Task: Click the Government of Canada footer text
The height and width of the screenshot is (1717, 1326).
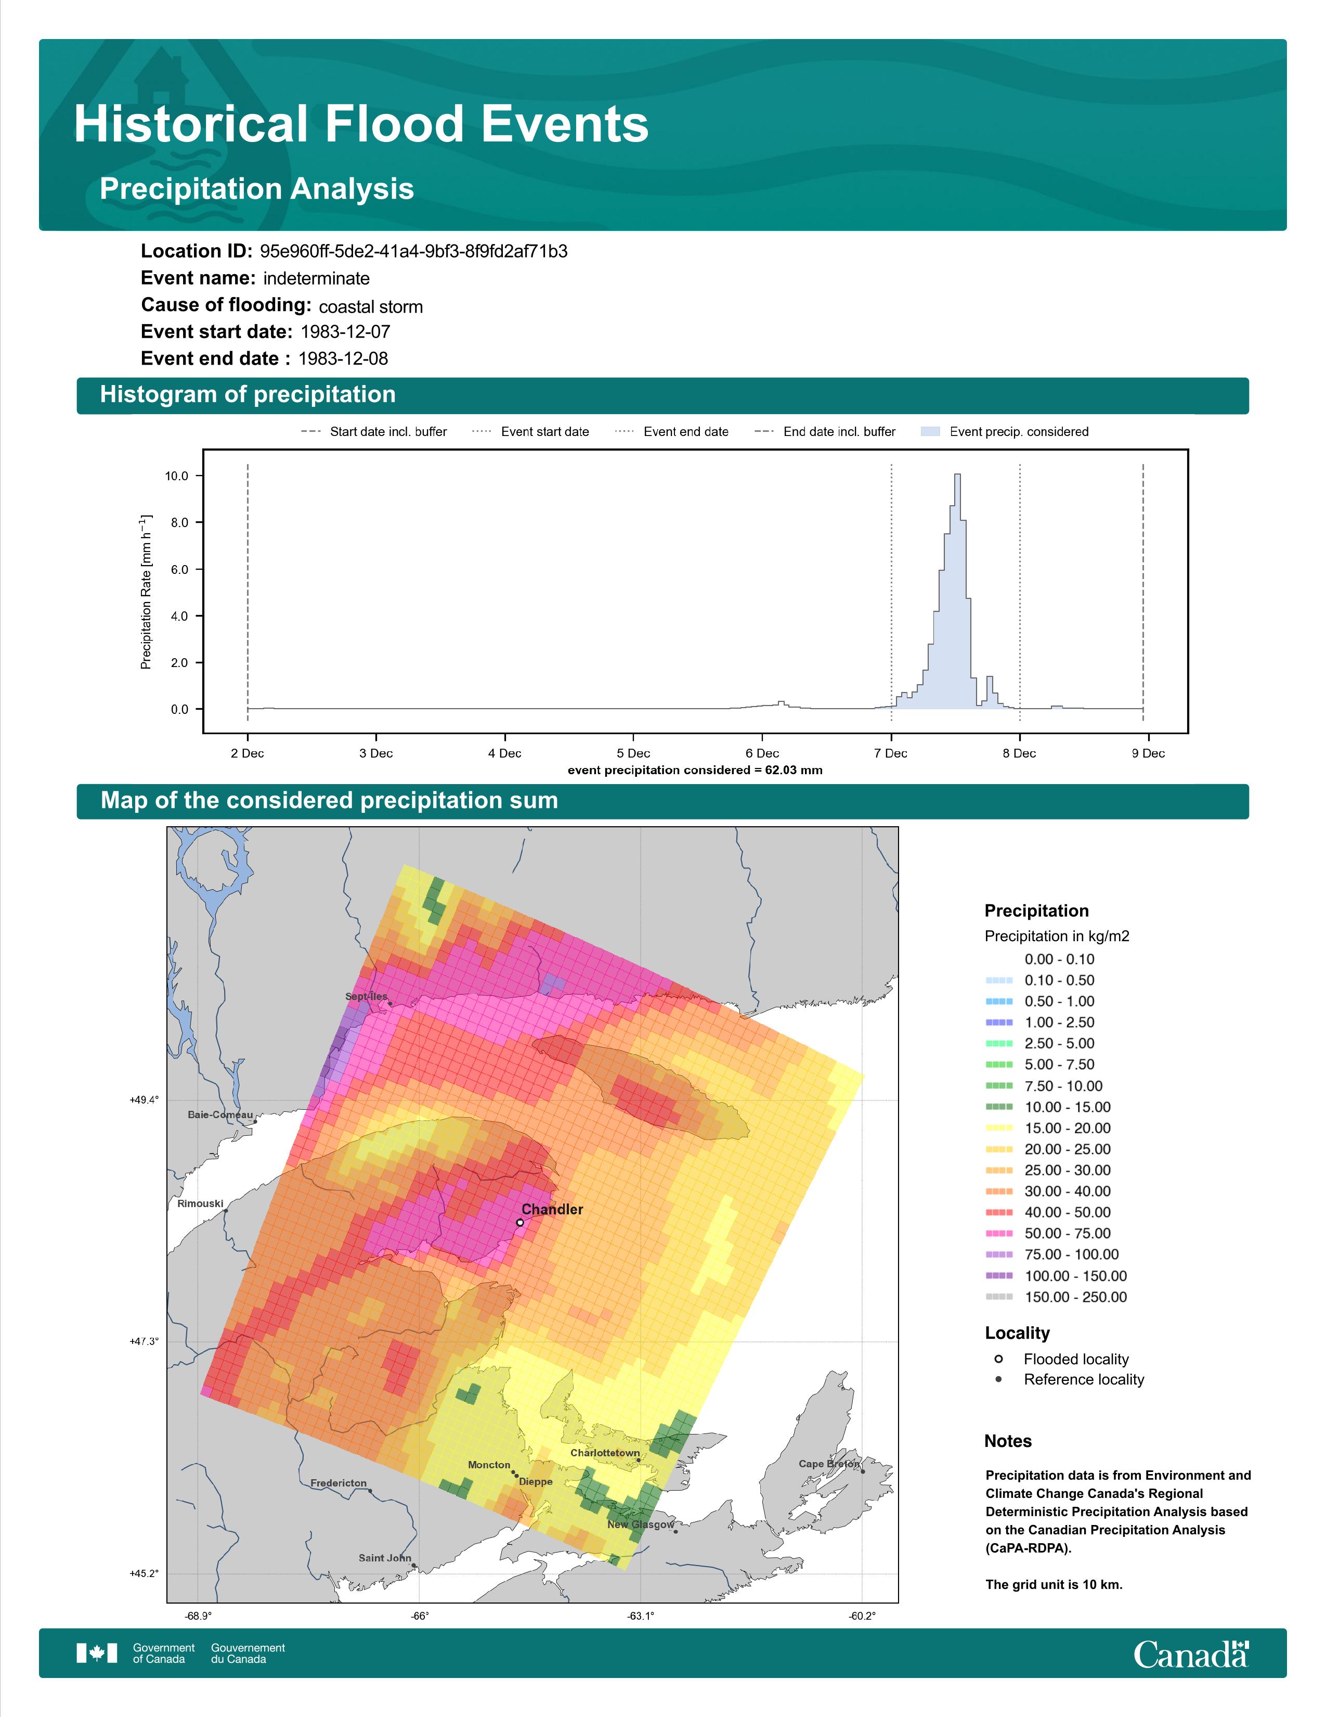Action: point(163,1654)
